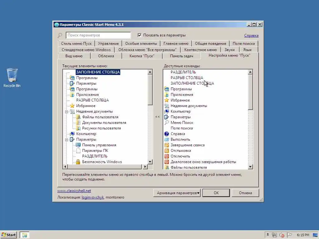
Task: Click the Компьютер icon in available commands
Action: point(167,111)
